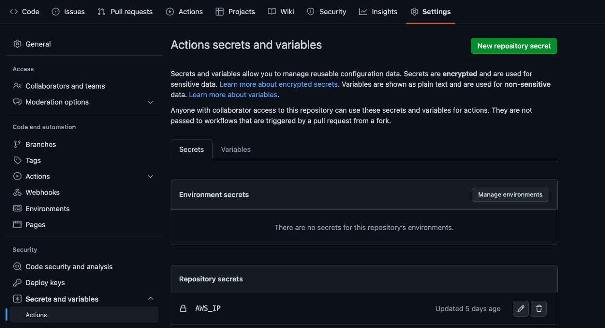Screen dimensions: 605x328
Task: Click the Manage environments button
Action: point(510,195)
